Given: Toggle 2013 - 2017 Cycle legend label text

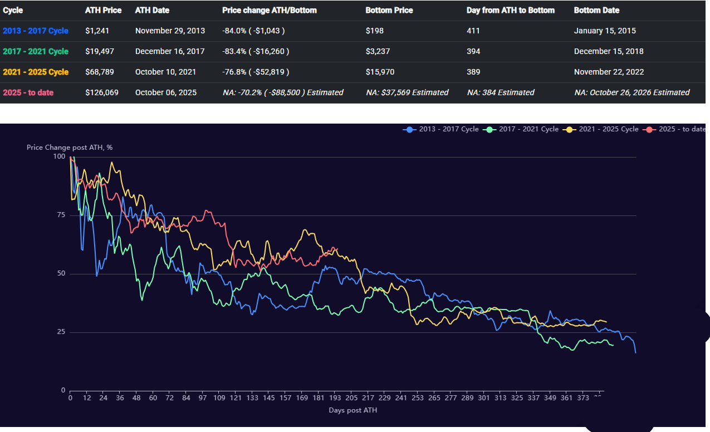Looking at the screenshot, I should pos(448,129).
